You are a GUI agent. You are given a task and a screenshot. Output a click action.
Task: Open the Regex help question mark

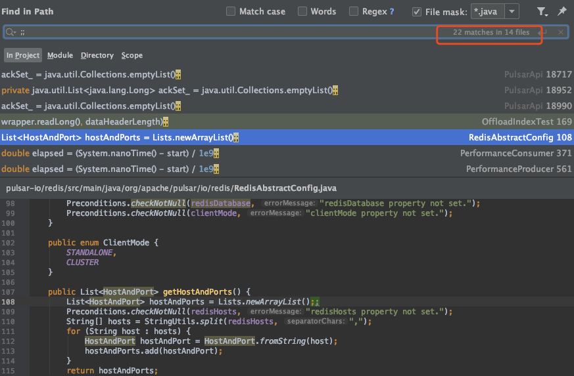tap(392, 12)
